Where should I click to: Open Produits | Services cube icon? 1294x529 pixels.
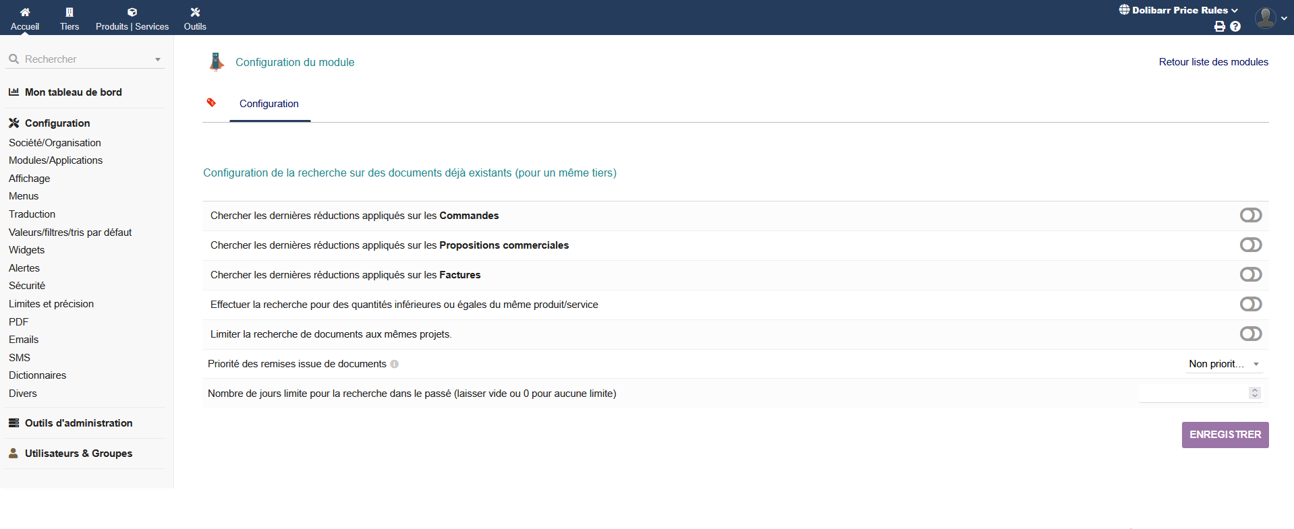tap(132, 12)
